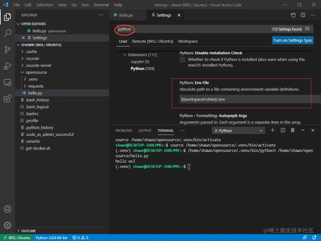Open the Run menu
The image size is (321, 241).
[85, 5]
